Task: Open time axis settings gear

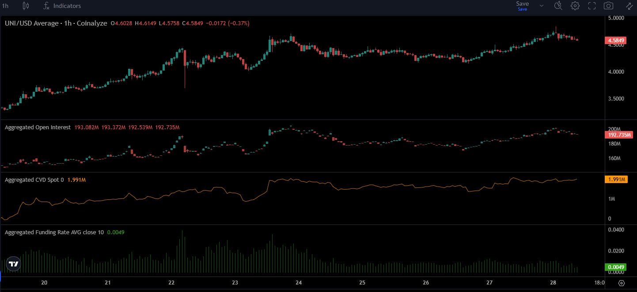Action: point(621,283)
